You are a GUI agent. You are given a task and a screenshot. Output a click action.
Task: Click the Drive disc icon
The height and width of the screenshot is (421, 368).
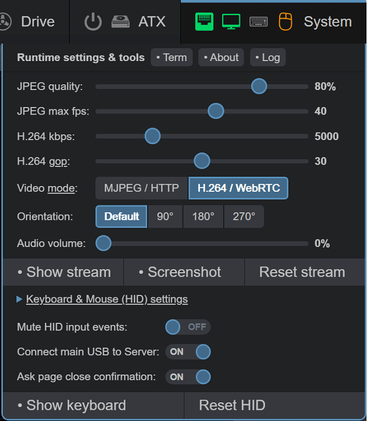[5, 22]
